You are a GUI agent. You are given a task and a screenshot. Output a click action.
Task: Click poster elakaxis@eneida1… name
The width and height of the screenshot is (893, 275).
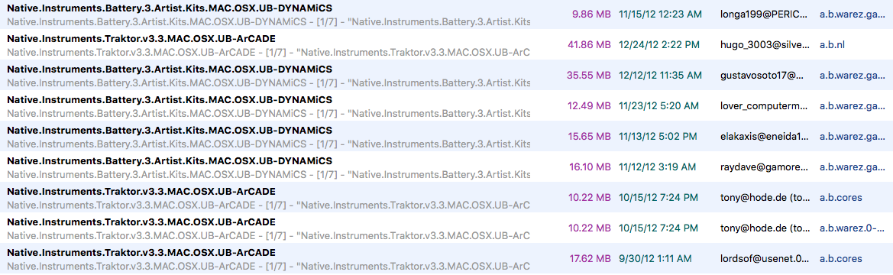click(x=764, y=136)
